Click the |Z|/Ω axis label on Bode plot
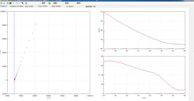The width and height of the screenshot is (194, 101). pos(99,30)
